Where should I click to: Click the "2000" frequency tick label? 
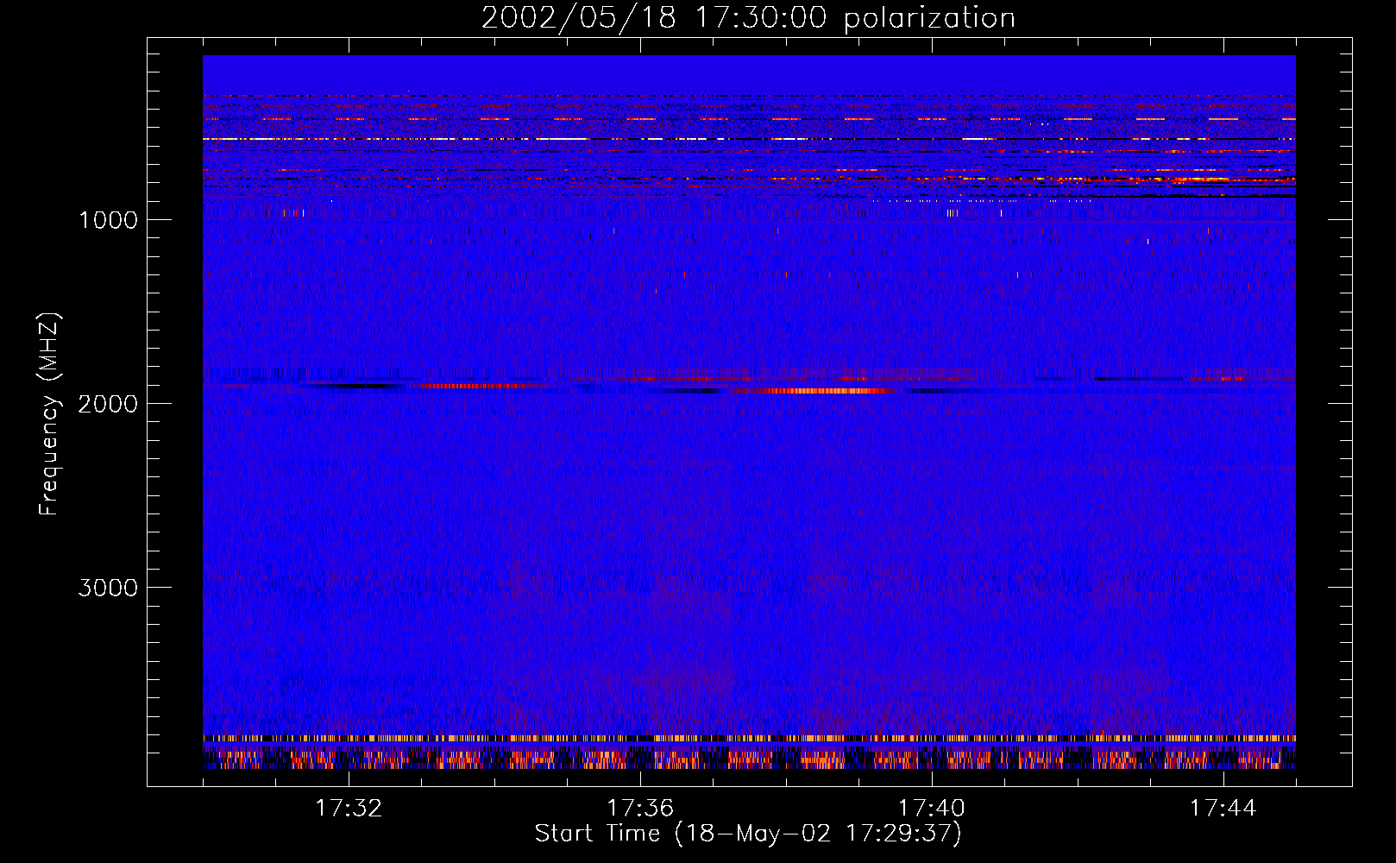click(108, 404)
